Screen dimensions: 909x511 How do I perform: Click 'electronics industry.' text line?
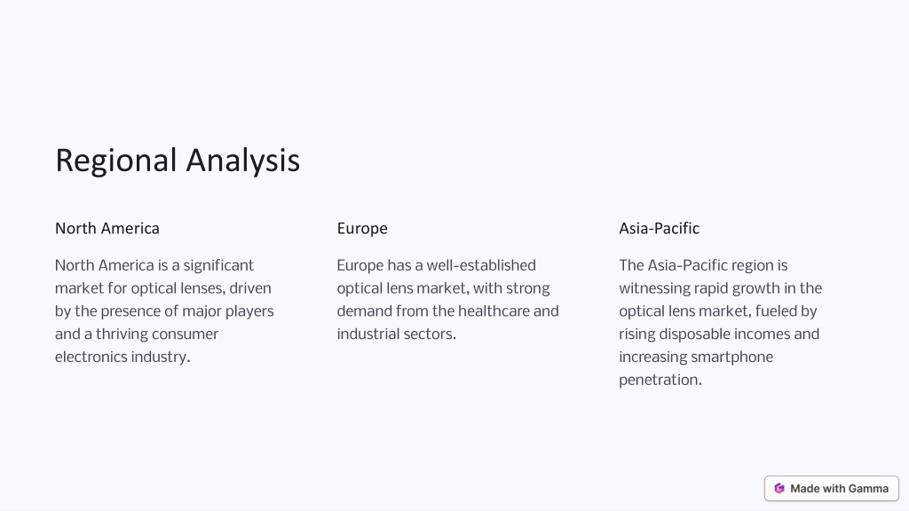point(123,357)
